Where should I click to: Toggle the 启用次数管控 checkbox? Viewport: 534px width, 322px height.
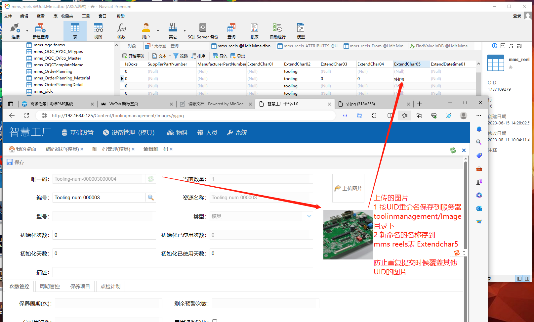click(215, 321)
